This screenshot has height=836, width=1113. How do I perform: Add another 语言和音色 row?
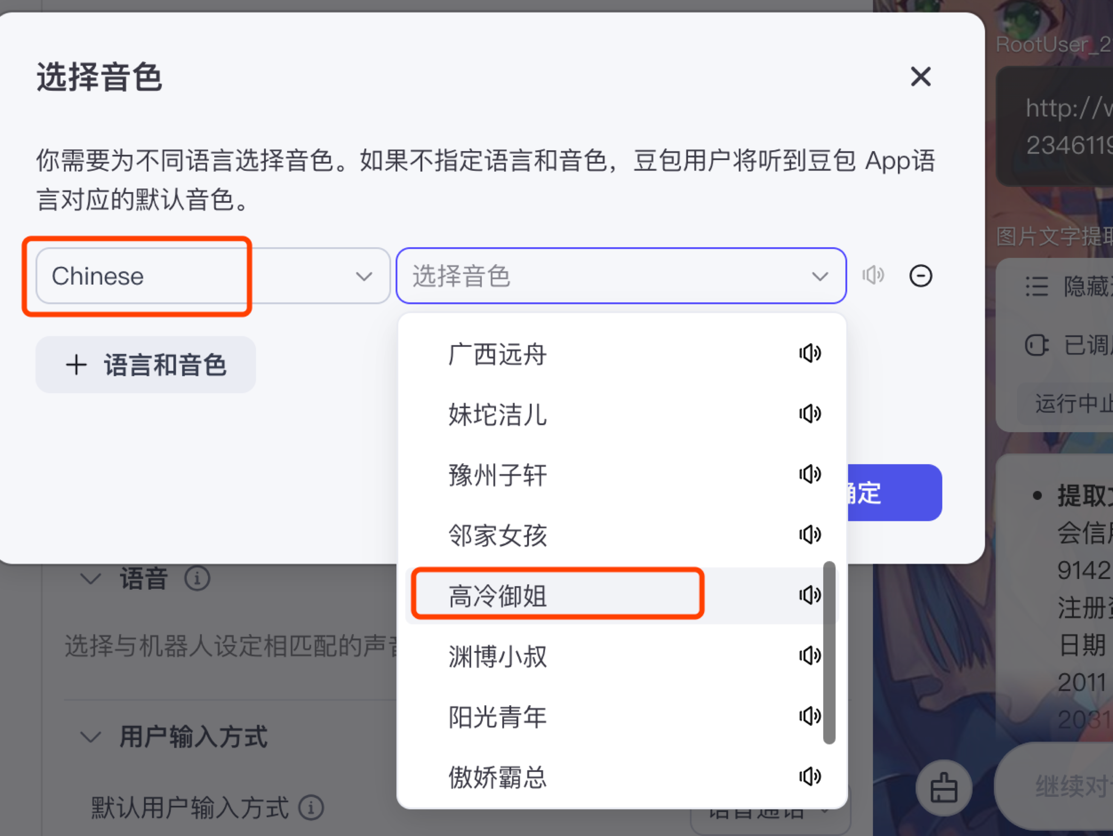(146, 365)
